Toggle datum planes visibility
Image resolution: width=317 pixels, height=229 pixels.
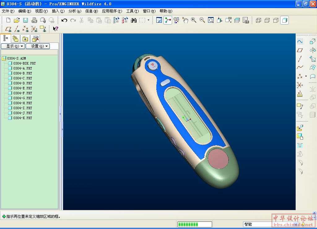point(8,29)
